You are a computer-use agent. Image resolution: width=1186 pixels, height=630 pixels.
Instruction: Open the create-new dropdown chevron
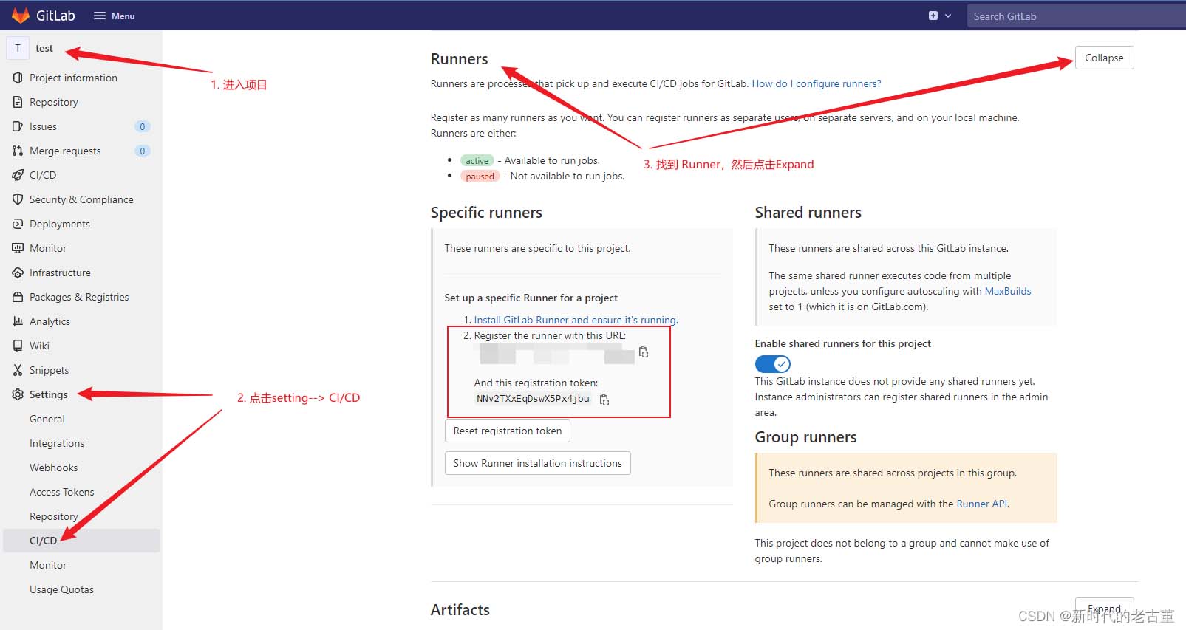pyautogui.click(x=948, y=16)
